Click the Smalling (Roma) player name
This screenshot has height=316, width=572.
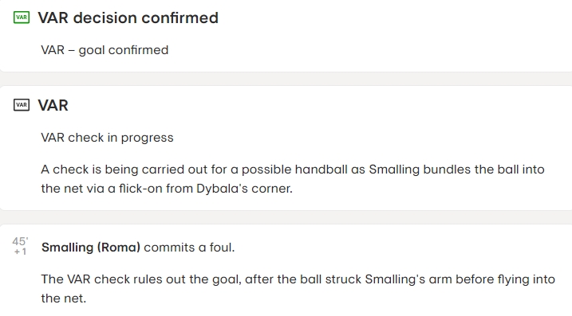pos(91,248)
